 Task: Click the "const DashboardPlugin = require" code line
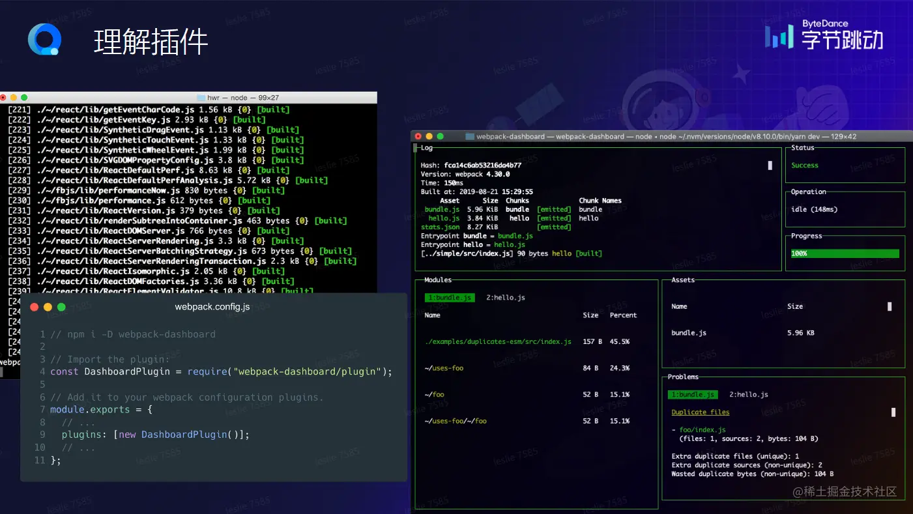click(x=222, y=372)
